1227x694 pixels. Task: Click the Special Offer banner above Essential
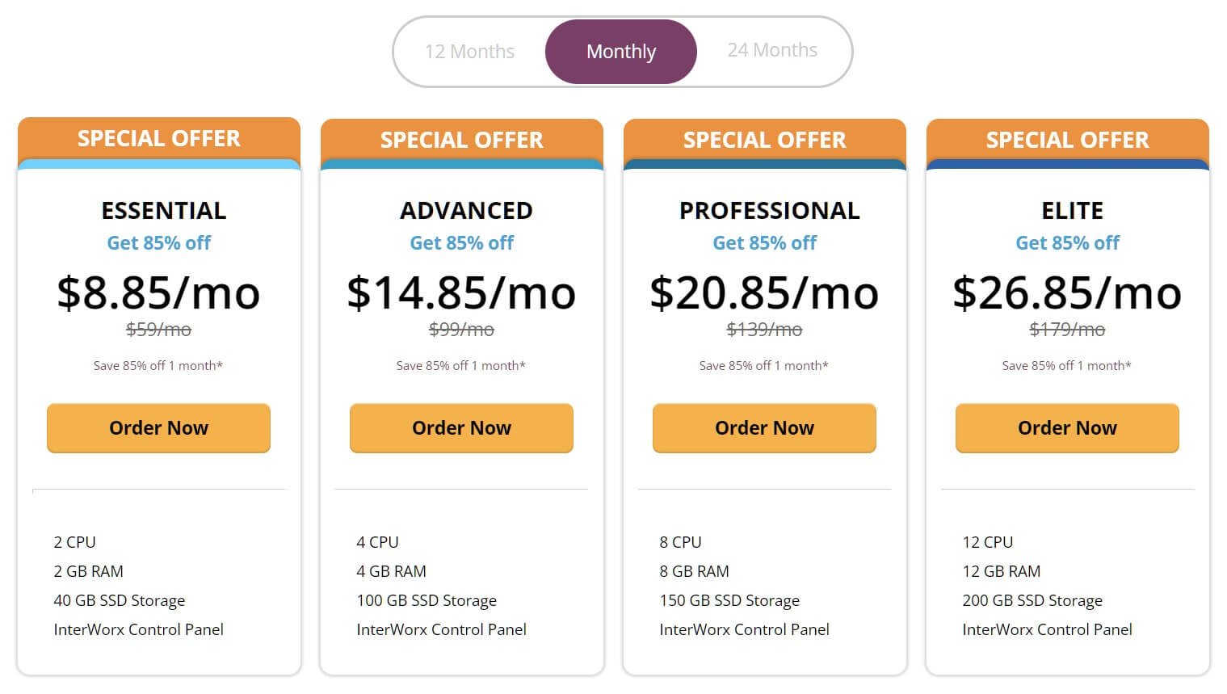point(158,139)
